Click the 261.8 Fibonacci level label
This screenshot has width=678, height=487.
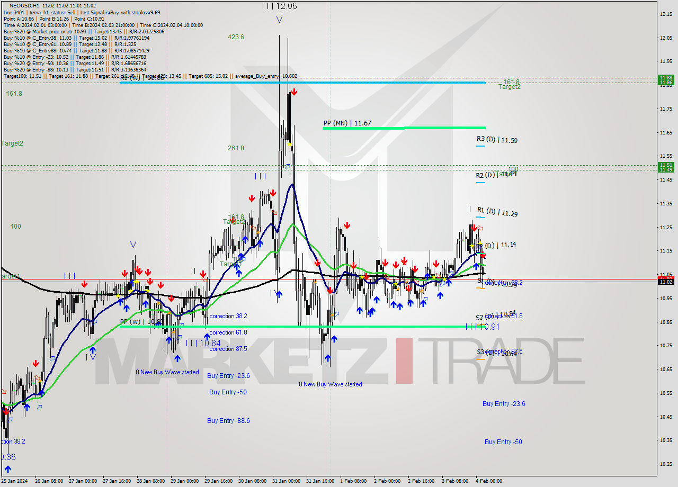(x=236, y=148)
